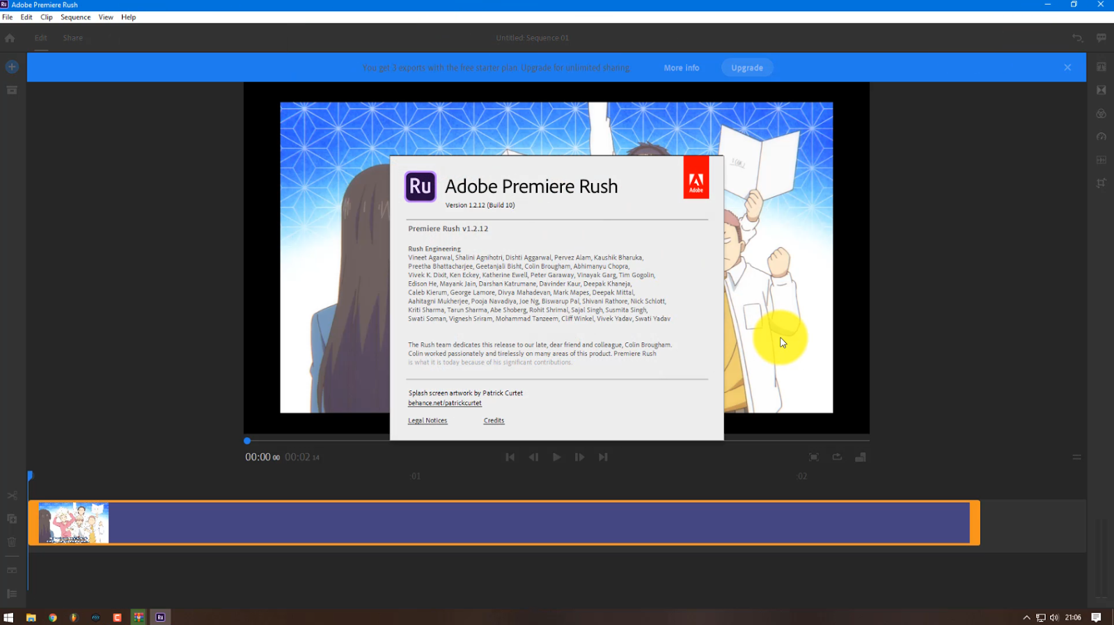Open the Legal Notices link
1114x625 pixels.
click(x=427, y=420)
